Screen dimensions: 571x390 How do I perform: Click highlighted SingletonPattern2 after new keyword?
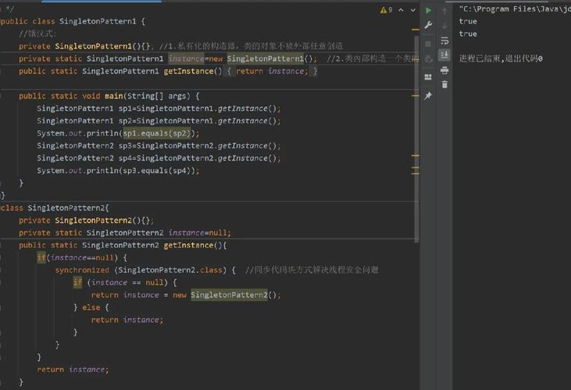point(229,295)
